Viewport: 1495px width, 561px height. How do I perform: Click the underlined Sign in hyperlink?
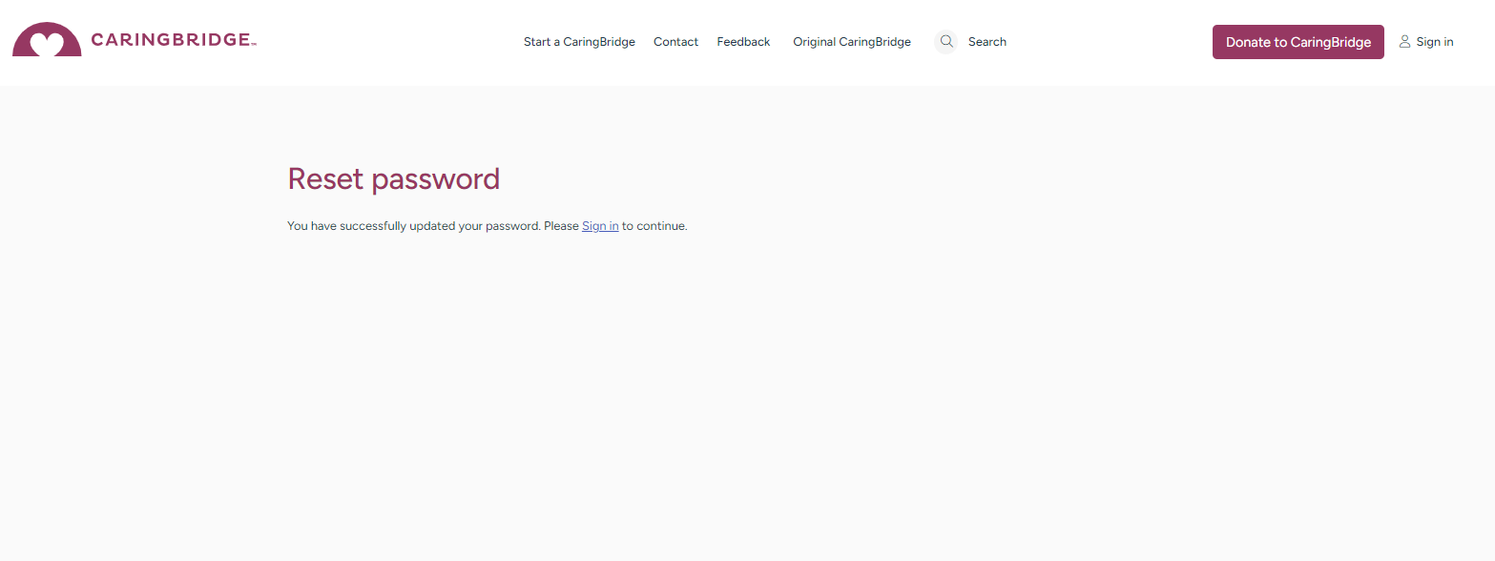[x=599, y=225]
